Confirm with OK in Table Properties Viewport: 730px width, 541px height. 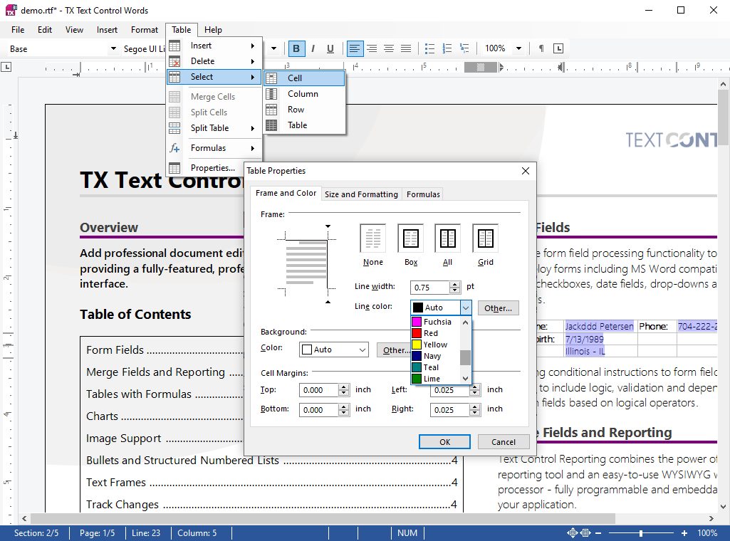click(444, 441)
